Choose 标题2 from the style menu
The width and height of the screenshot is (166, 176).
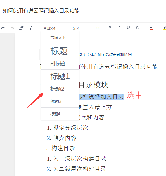point(60,89)
